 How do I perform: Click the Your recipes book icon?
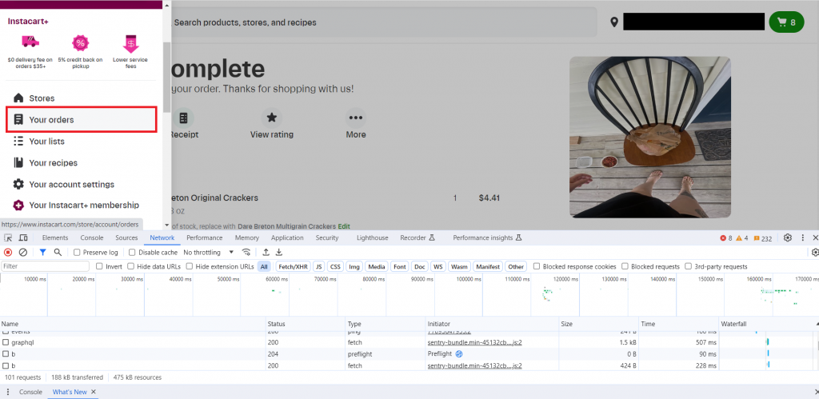(18, 162)
